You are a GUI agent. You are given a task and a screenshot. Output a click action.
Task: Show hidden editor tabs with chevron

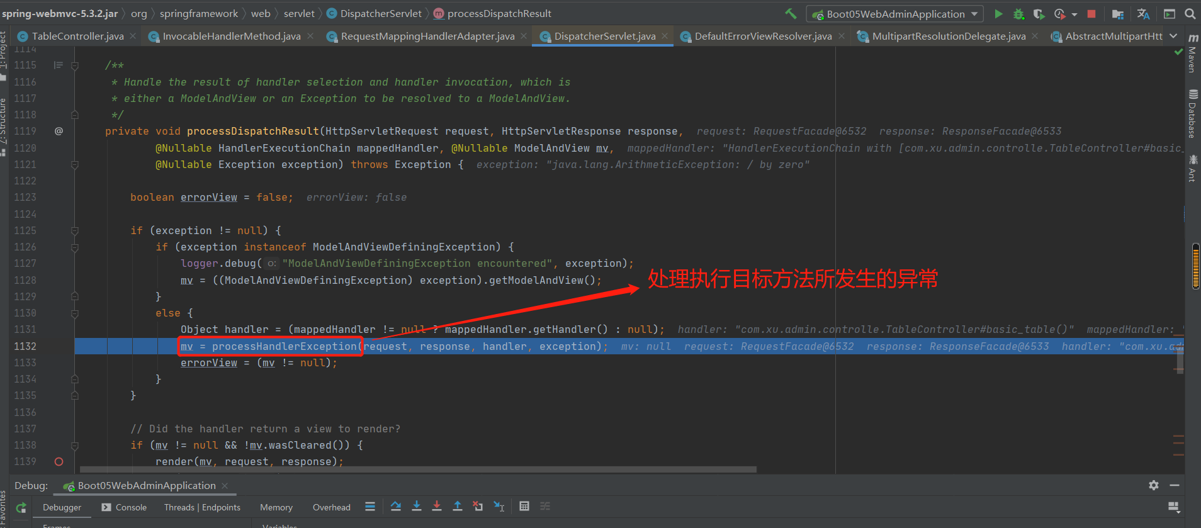(x=1173, y=37)
